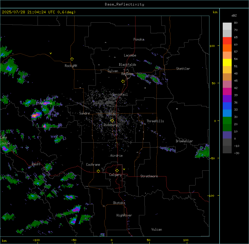Click the km unit label at top right

(215, 12)
